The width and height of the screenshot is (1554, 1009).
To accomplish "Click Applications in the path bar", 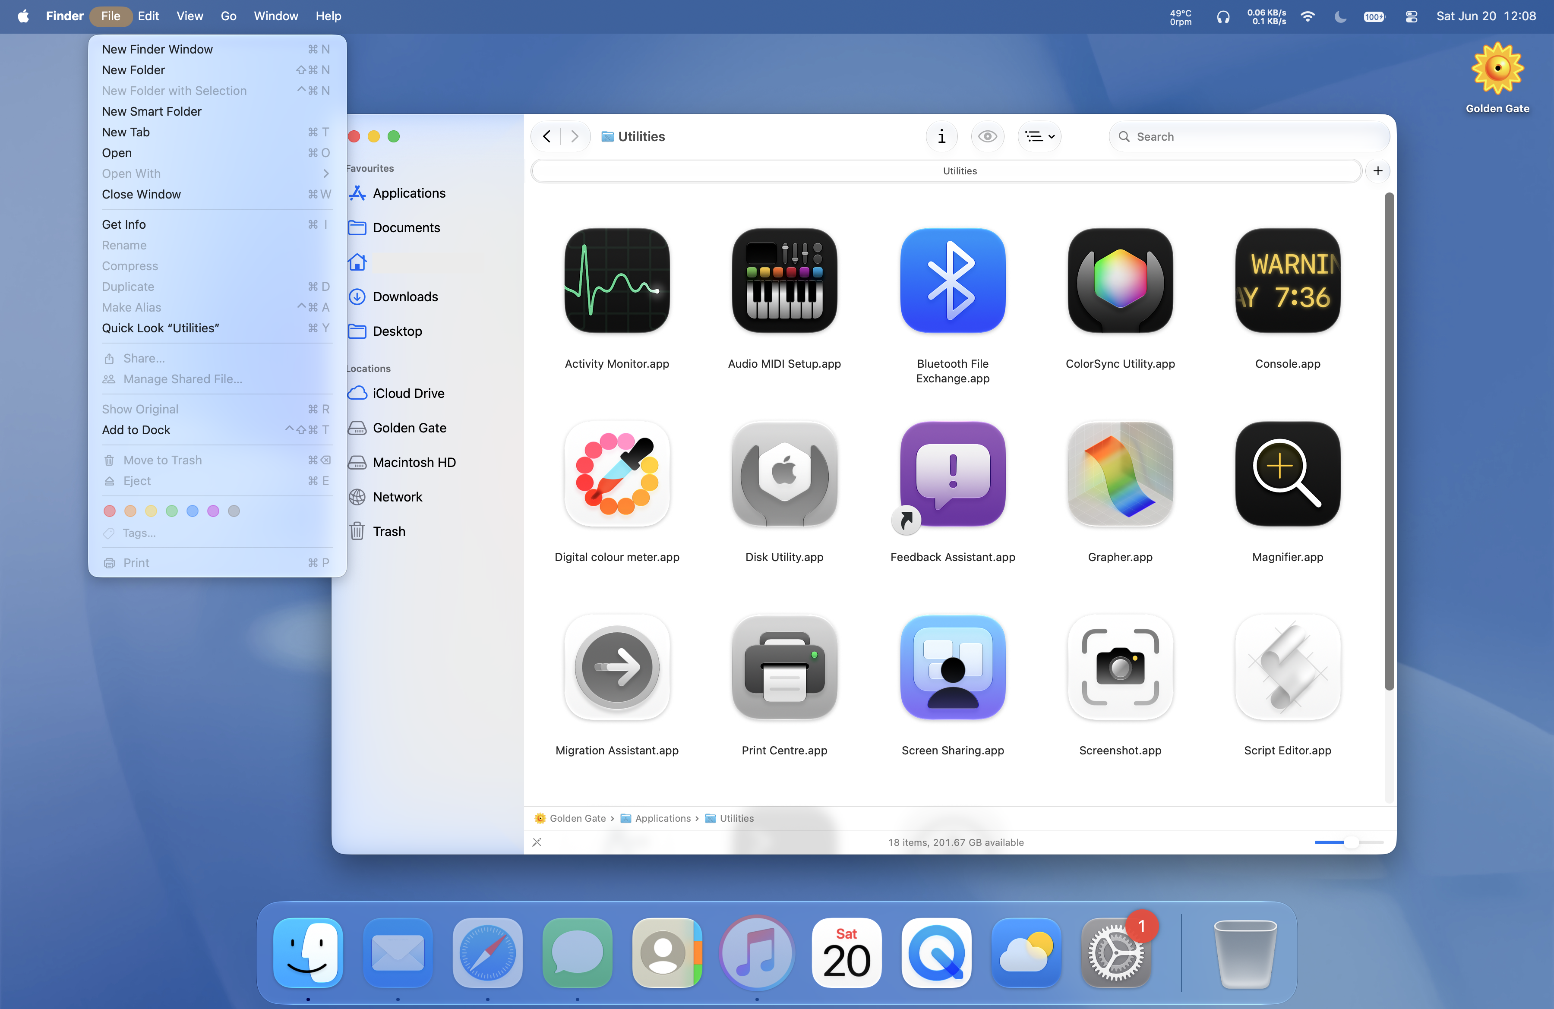I will 656,818.
